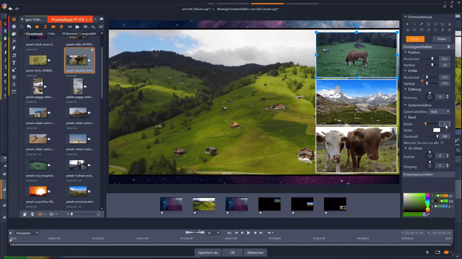
Task: Click the eyedropper color picker icon
Action: click(428, 214)
